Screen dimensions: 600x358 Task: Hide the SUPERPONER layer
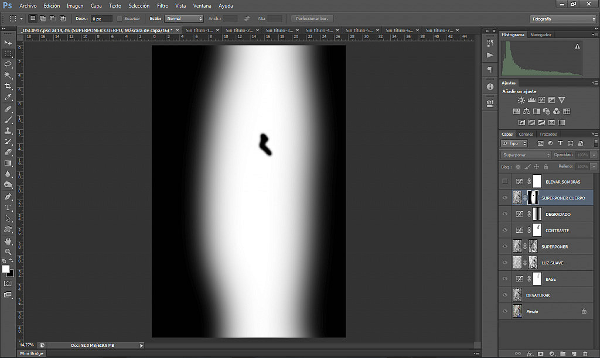505,246
